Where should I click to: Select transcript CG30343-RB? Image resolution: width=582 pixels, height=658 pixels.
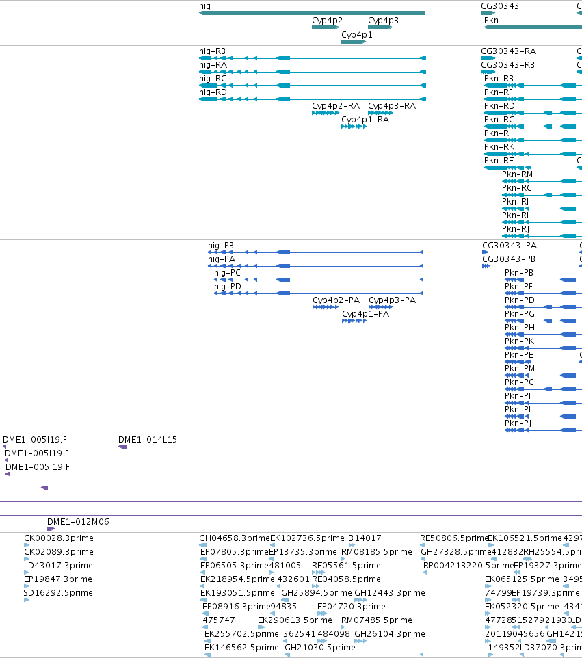507,64
